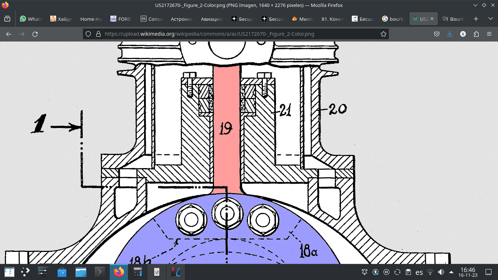Open the extensions puzzle-piece icon
The width and height of the screenshot is (498, 280).
(476, 34)
